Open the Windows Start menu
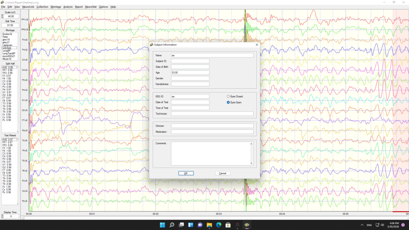The image size is (409, 230). 163,225
